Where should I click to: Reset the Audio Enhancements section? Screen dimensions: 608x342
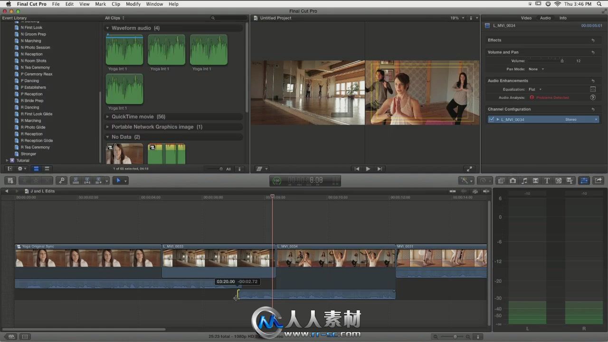[x=593, y=81]
